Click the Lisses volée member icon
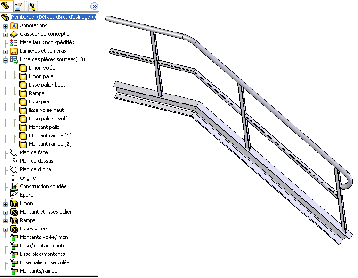This screenshot has height=278, width=358. pos(14,229)
